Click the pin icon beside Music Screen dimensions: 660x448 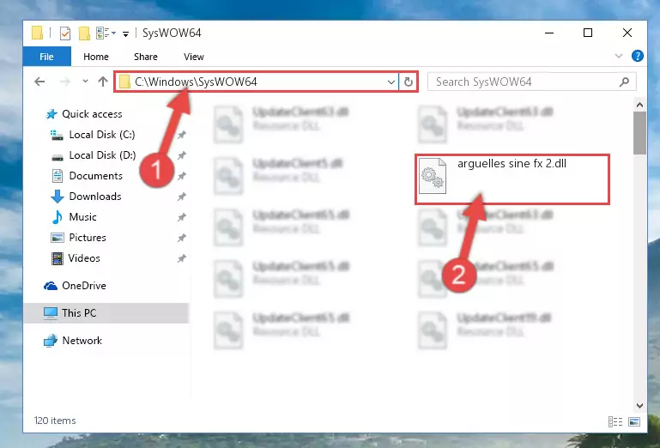click(181, 217)
